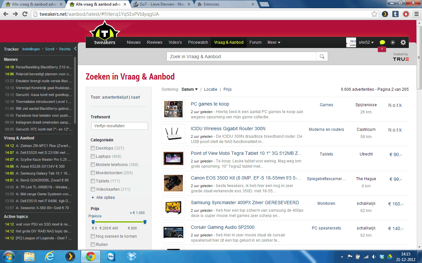Launch Internet Explorer from the taskbar
Screen dimensions: 422x263
click(x=50, y=256)
